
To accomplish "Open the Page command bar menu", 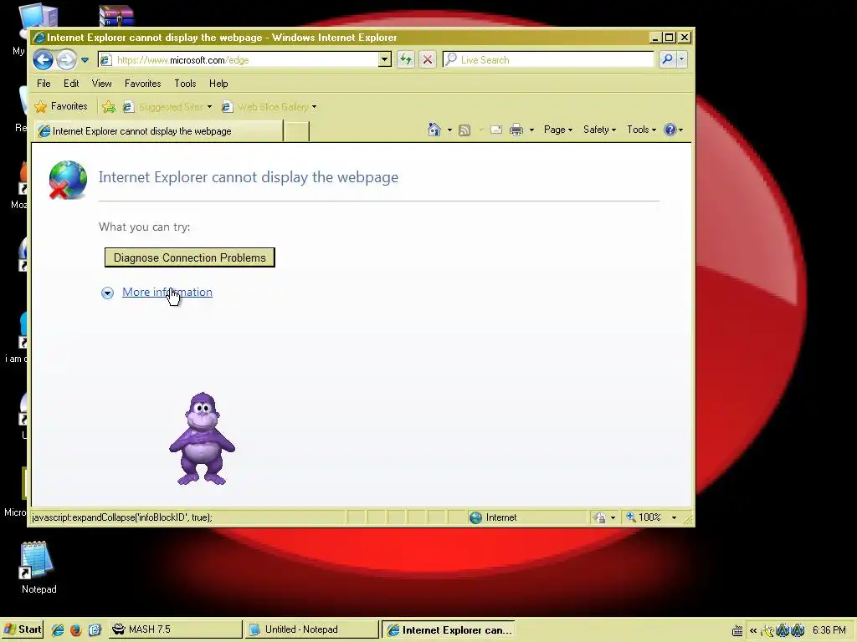I will (558, 130).
